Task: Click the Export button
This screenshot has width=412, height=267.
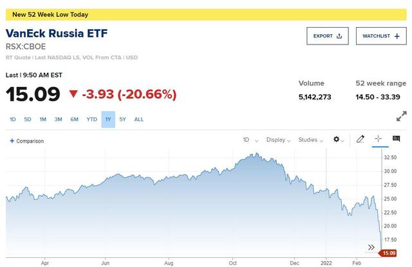Action: pos(328,36)
